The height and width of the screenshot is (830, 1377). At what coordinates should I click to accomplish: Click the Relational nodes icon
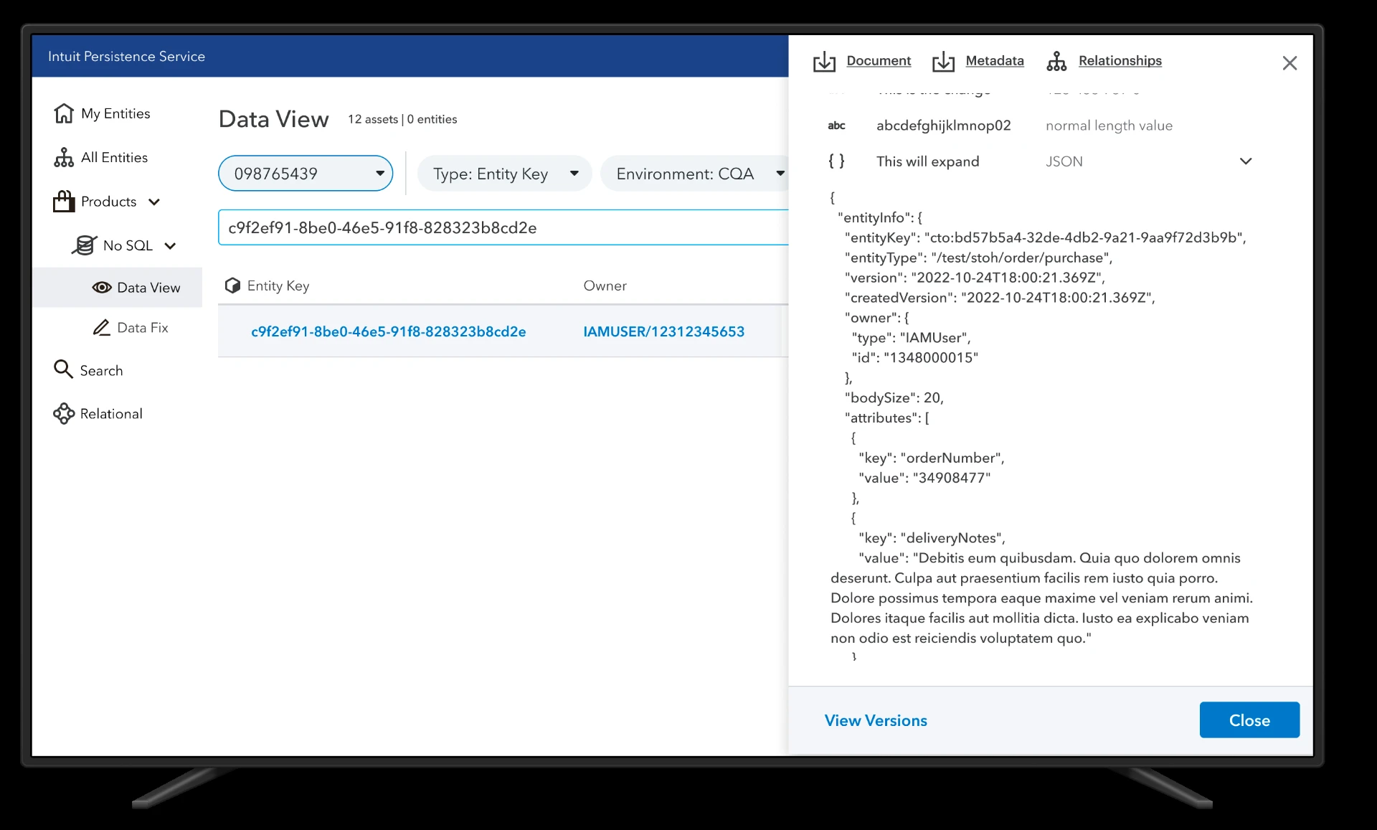coord(64,413)
